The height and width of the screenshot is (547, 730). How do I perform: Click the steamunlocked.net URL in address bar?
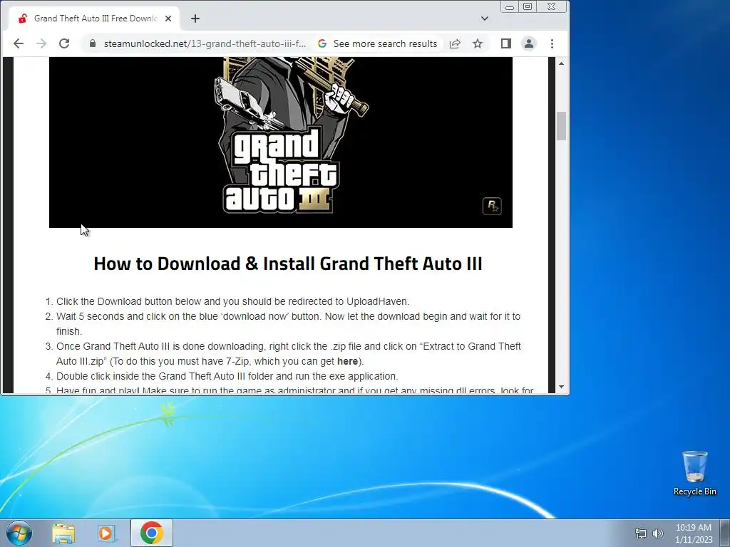(x=205, y=43)
